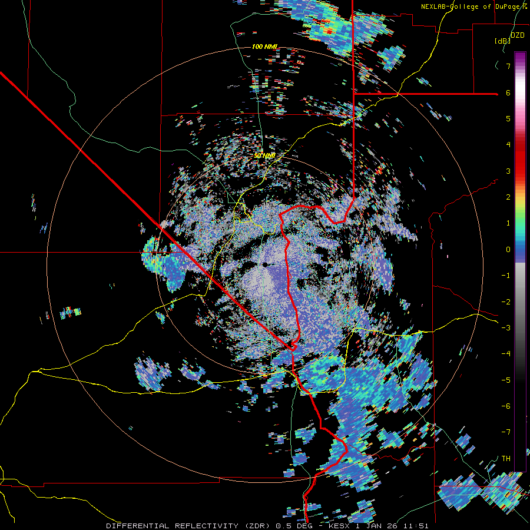Screen dimensions: 530x530
Task: Click the -7 value on the scale
Action: coord(506,432)
